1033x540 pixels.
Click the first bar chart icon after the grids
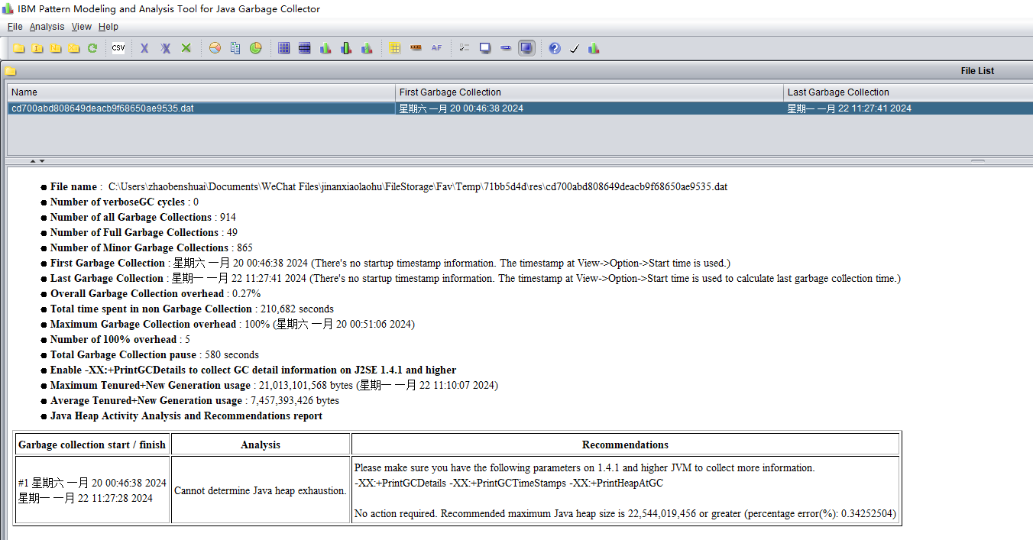pos(325,48)
